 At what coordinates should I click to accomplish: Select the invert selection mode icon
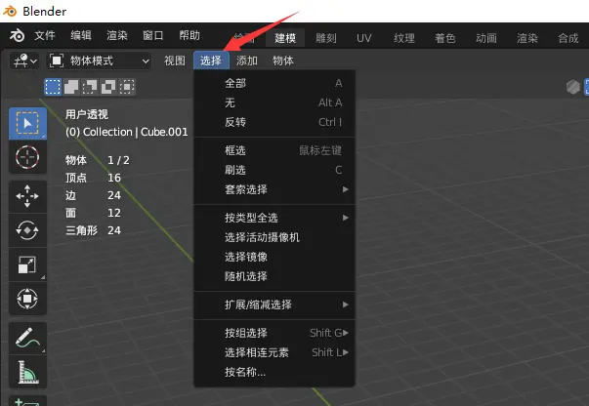click(108, 87)
